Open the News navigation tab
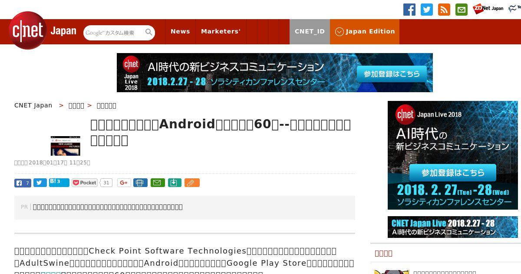 click(x=180, y=32)
